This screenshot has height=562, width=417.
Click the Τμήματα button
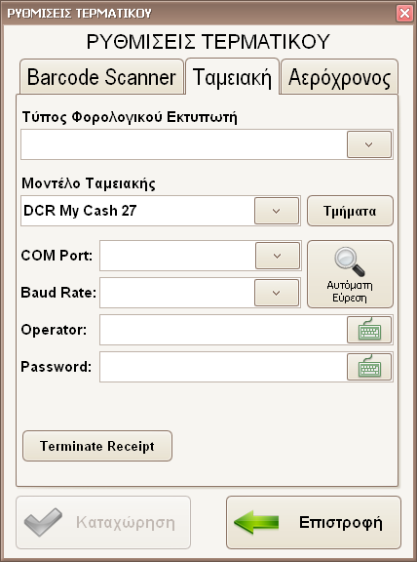click(x=350, y=211)
